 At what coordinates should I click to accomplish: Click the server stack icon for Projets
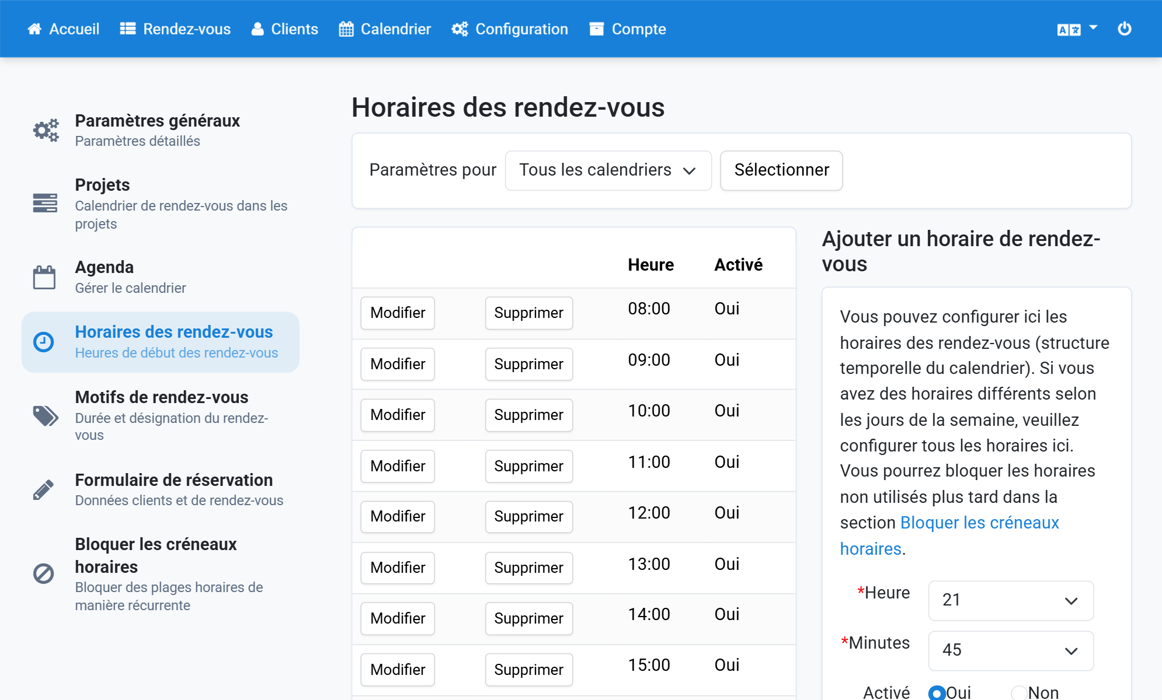(45, 203)
